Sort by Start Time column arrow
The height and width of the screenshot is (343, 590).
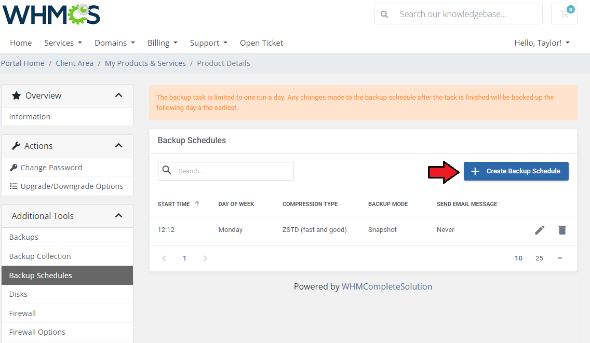click(197, 204)
